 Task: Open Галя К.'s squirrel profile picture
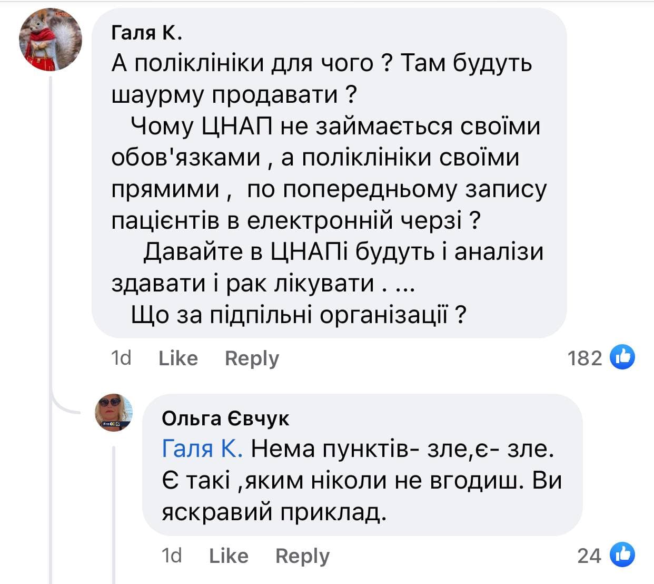[51, 40]
